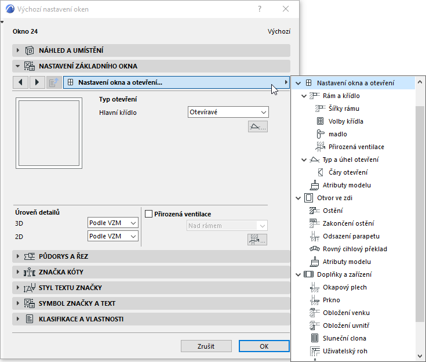Image resolution: width=426 pixels, height=362 pixels.
Task: Click the Prkno icon
Action: 314,300
